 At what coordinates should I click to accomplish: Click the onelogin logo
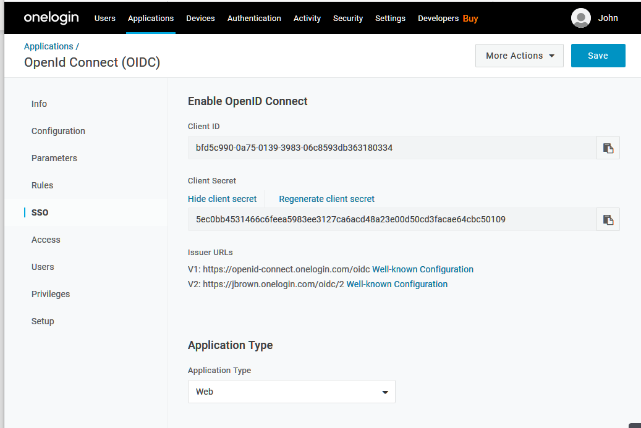coord(51,18)
